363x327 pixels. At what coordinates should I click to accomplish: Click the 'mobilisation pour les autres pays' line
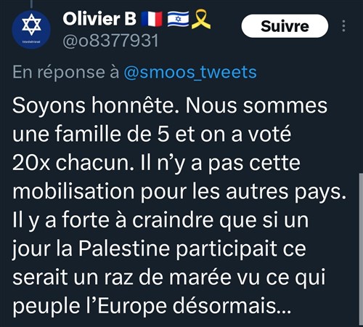click(x=179, y=192)
